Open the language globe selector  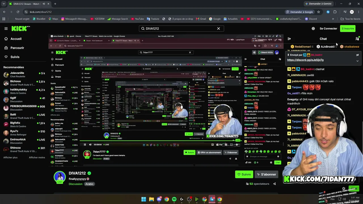313,28
